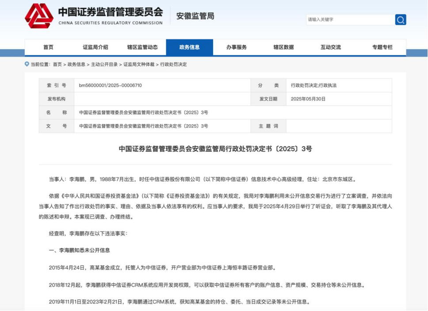Click the 名称 table label
Screen dimensions: 428x311
click(57, 112)
